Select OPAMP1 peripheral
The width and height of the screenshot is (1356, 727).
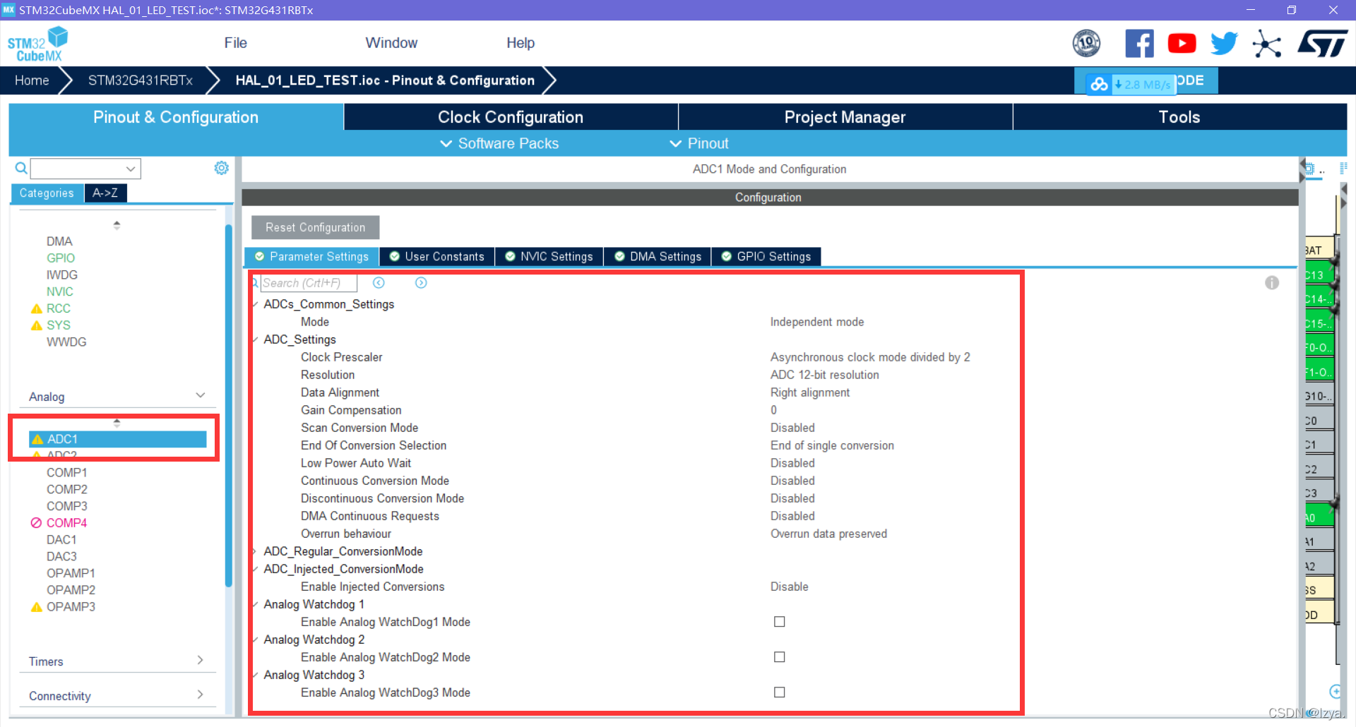[x=71, y=573]
